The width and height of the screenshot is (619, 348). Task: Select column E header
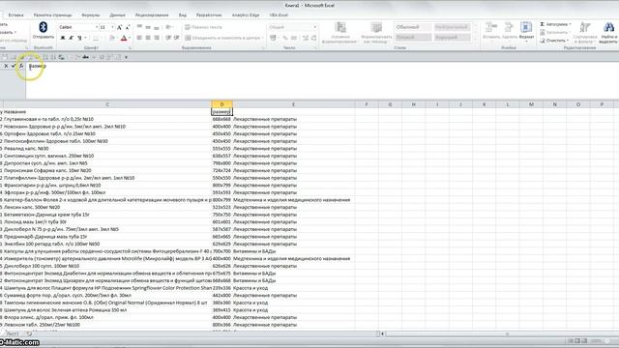point(293,104)
